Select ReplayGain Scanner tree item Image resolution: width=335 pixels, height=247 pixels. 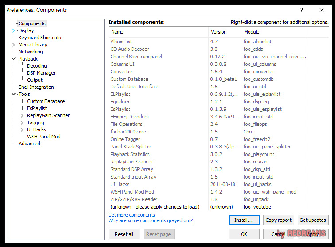click(x=48, y=115)
